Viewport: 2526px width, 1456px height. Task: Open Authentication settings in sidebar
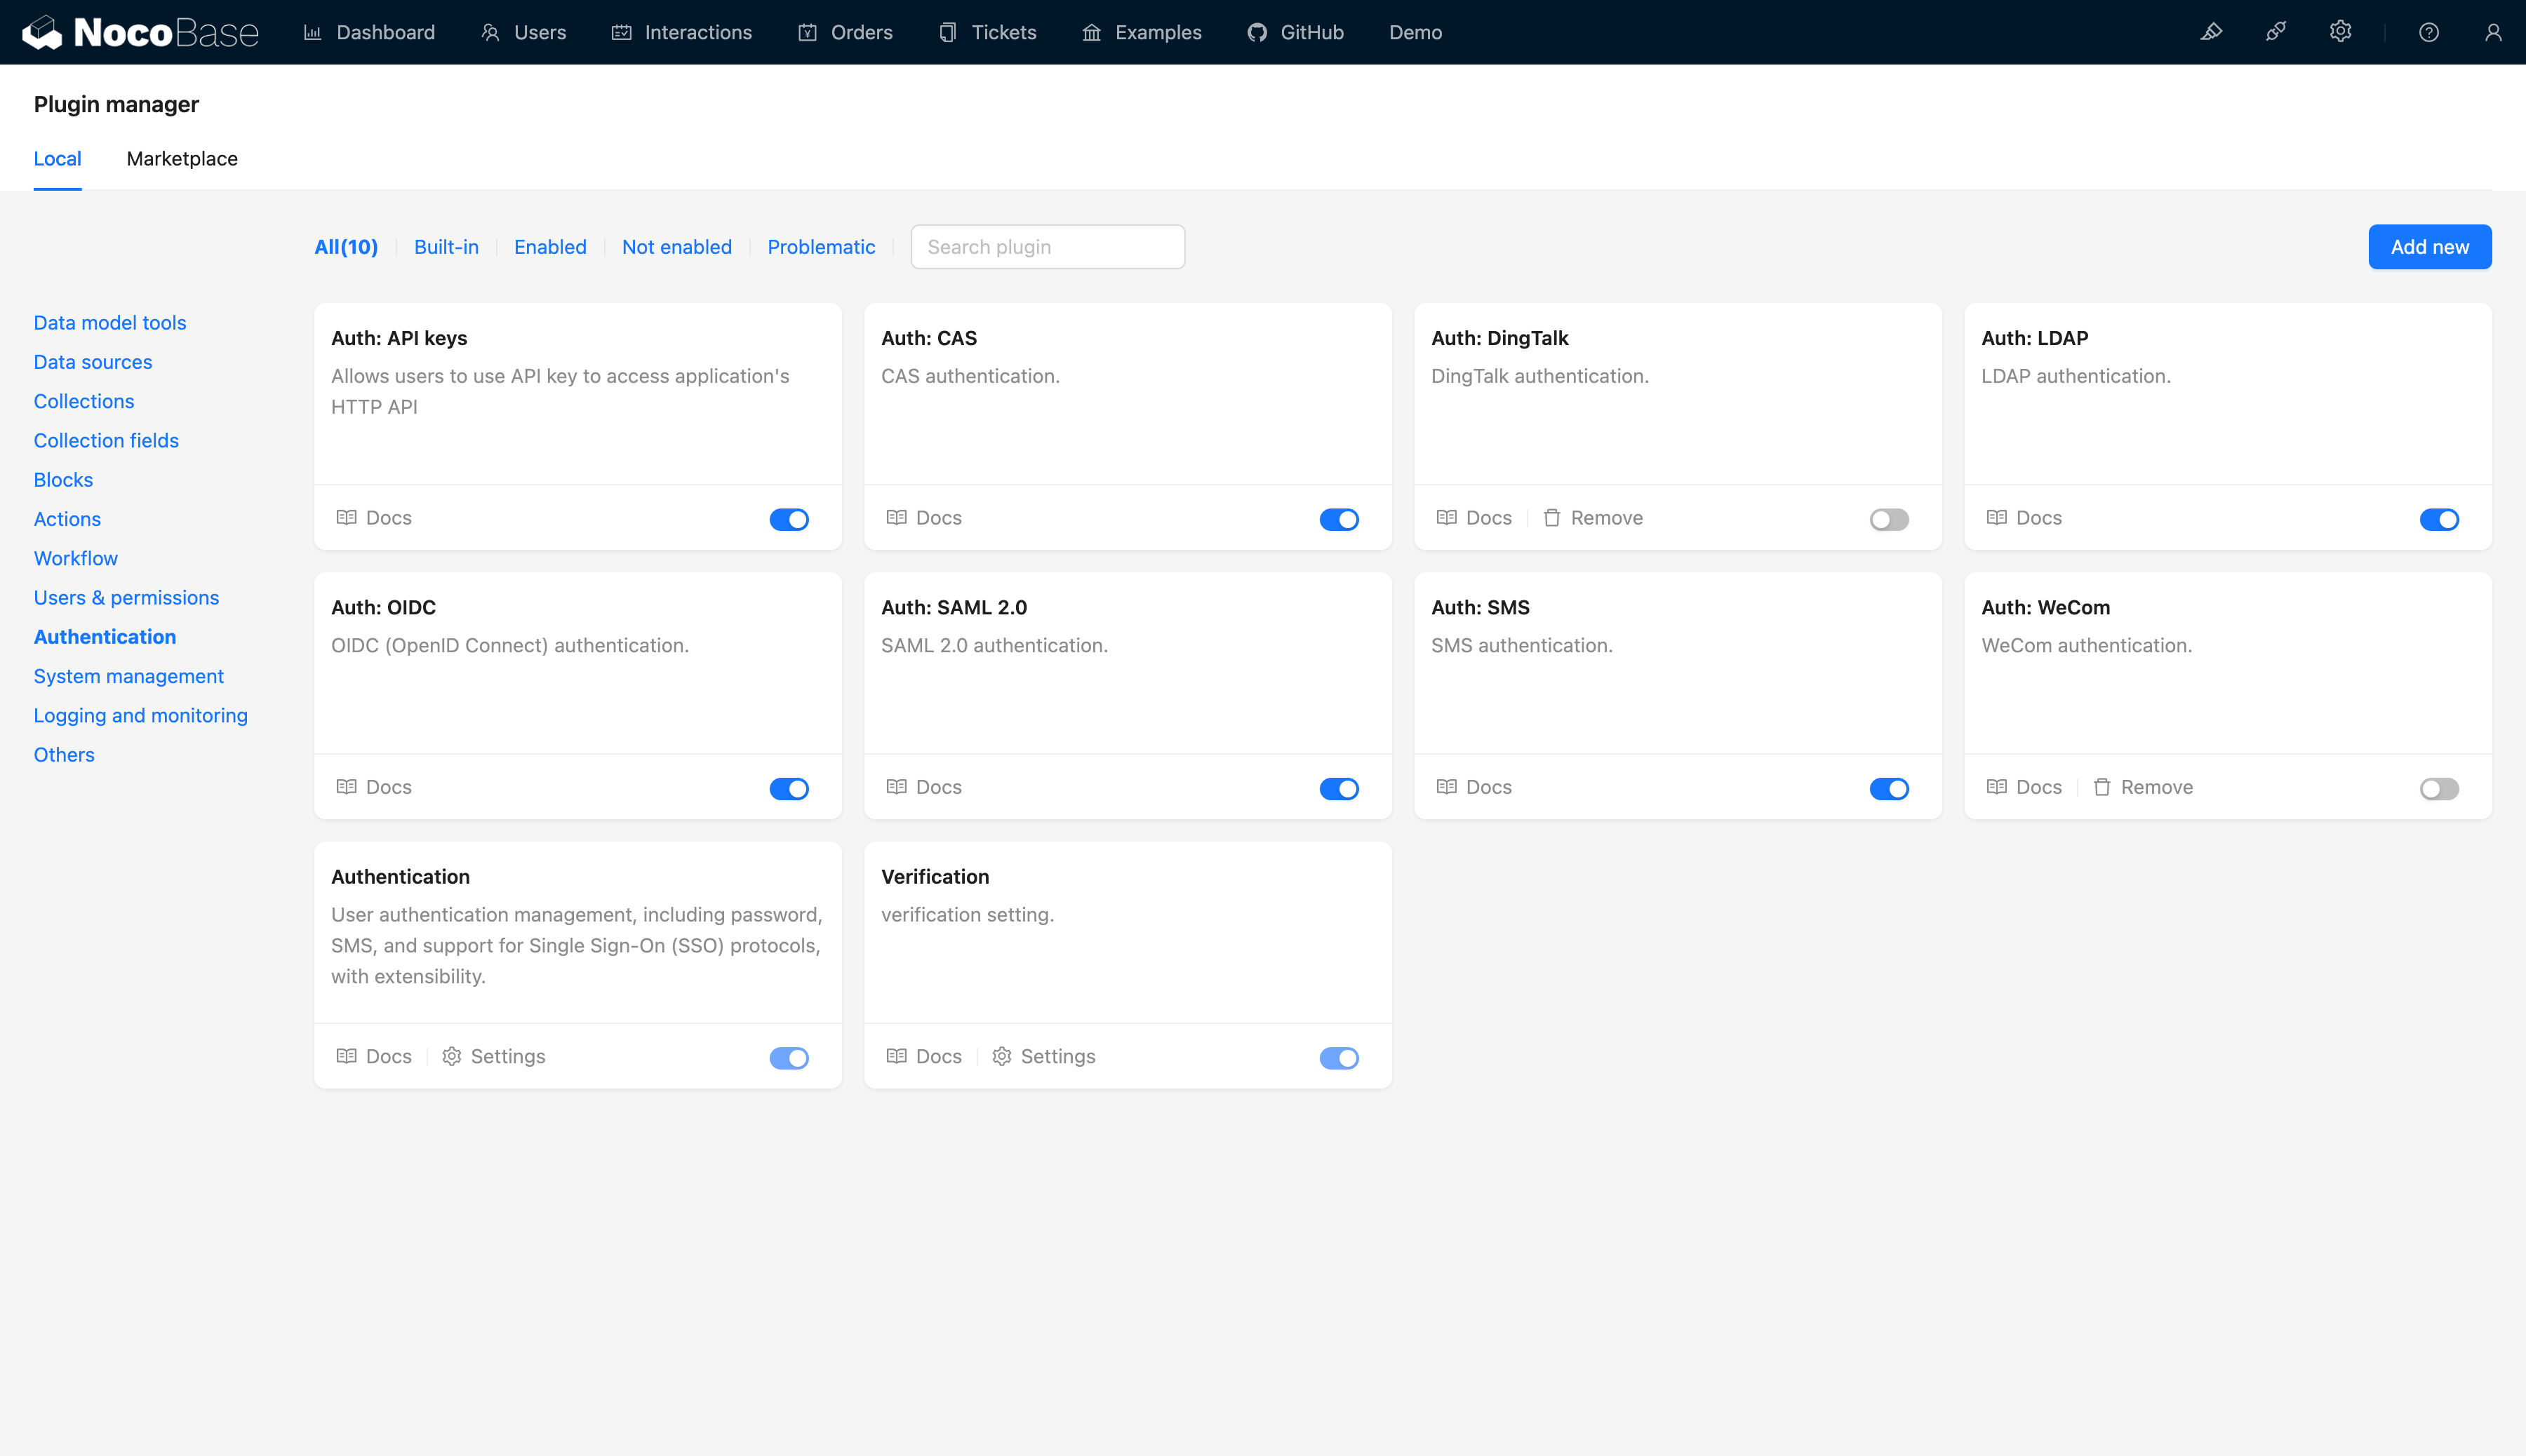click(104, 636)
